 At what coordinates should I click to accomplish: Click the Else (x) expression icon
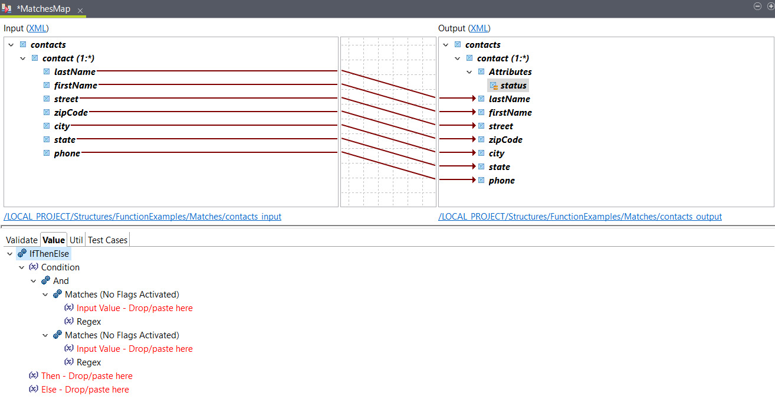34,389
